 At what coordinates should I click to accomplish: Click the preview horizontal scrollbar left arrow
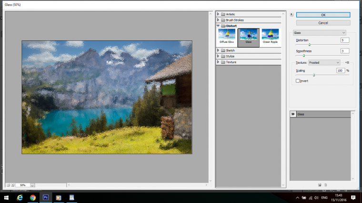pos(69,185)
